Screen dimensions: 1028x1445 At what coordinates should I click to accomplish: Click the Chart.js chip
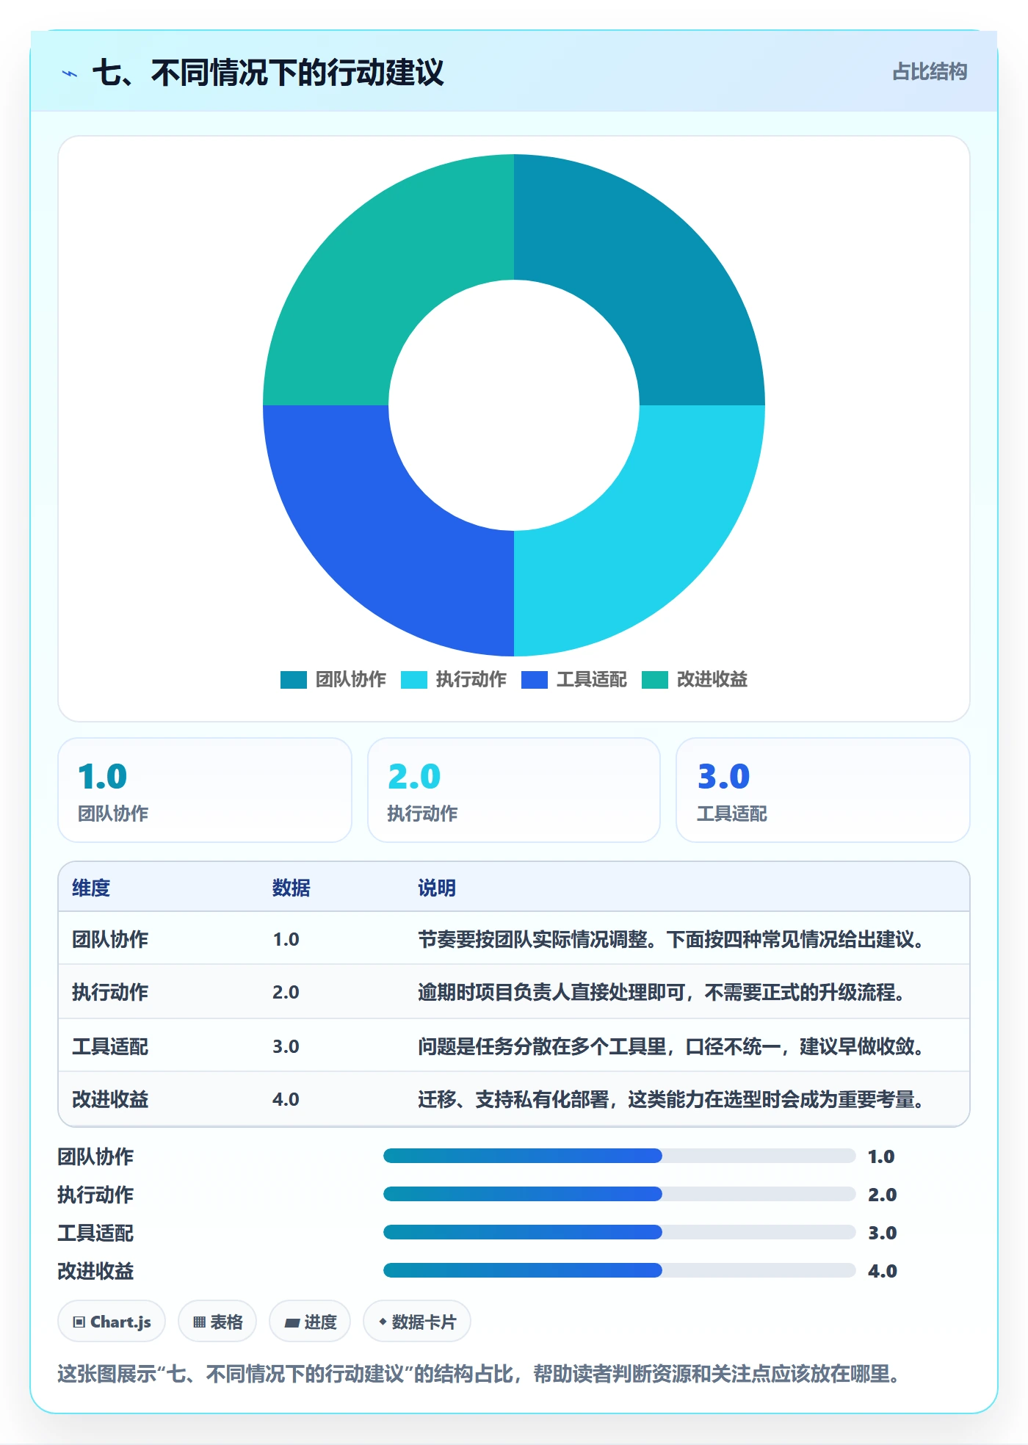(112, 1322)
